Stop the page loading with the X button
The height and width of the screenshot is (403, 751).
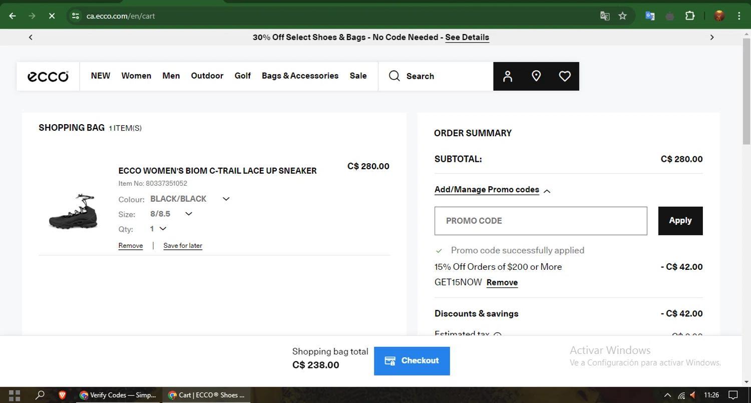pos(52,16)
